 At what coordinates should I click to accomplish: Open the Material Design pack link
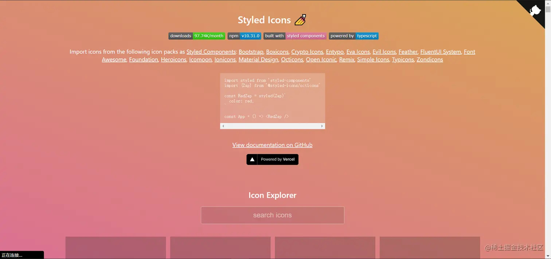pos(258,59)
